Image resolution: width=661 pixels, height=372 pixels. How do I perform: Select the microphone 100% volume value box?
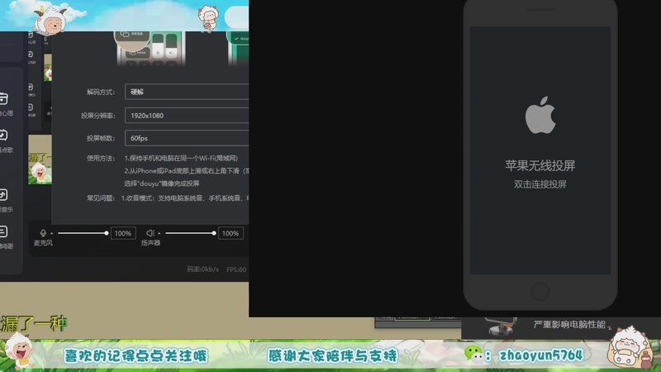(x=122, y=233)
